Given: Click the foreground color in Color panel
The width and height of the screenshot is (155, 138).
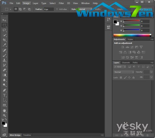Looking at the screenshot, I should click(115, 22).
